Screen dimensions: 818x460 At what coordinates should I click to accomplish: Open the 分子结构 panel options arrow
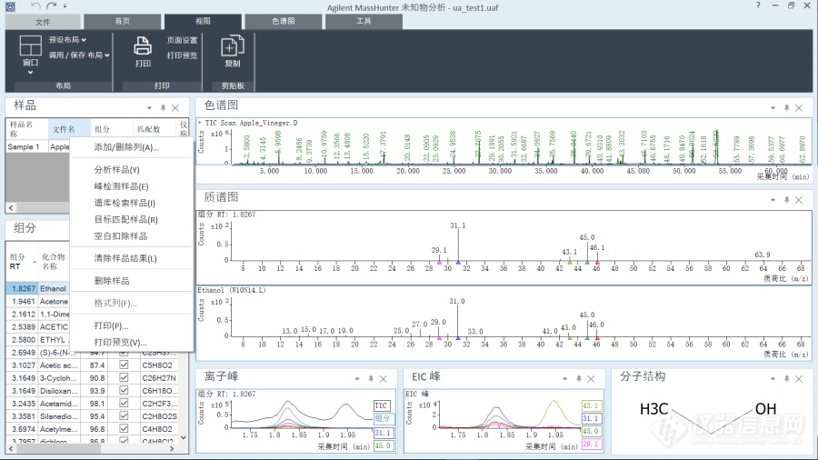pos(773,379)
